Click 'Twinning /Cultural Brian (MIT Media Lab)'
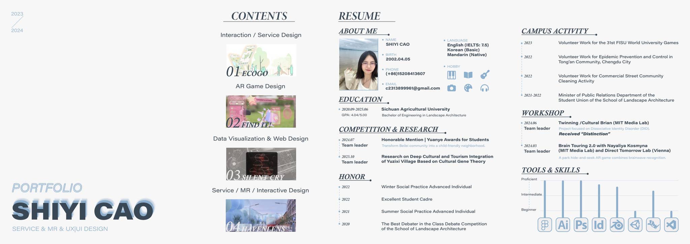 tap(603, 123)
